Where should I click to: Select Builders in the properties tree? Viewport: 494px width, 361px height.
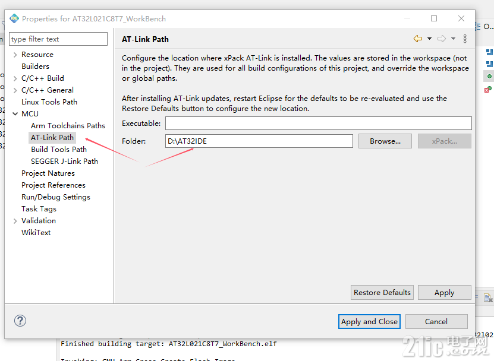[35, 66]
